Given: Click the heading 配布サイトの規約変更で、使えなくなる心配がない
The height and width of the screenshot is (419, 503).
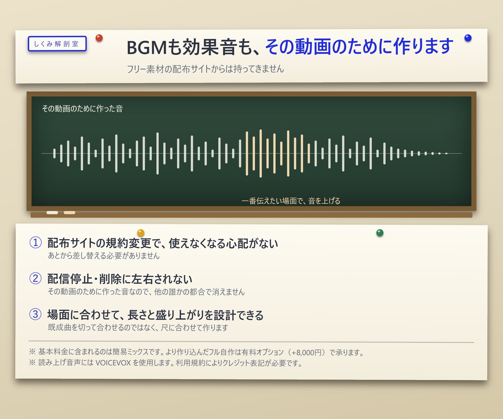Looking at the screenshot, I should [163, 243].
